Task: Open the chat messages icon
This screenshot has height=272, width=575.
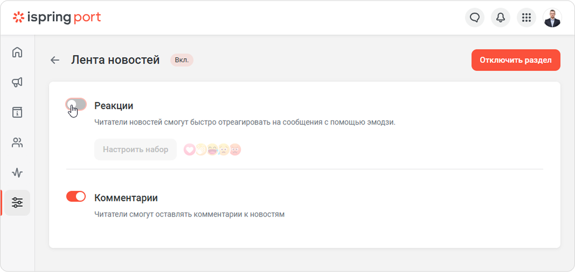Action: point(475,18)
